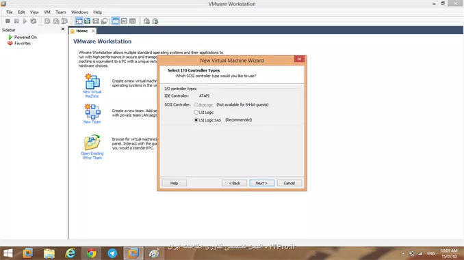
Task: Select the LSI Logic radio button
Action: 196,113
